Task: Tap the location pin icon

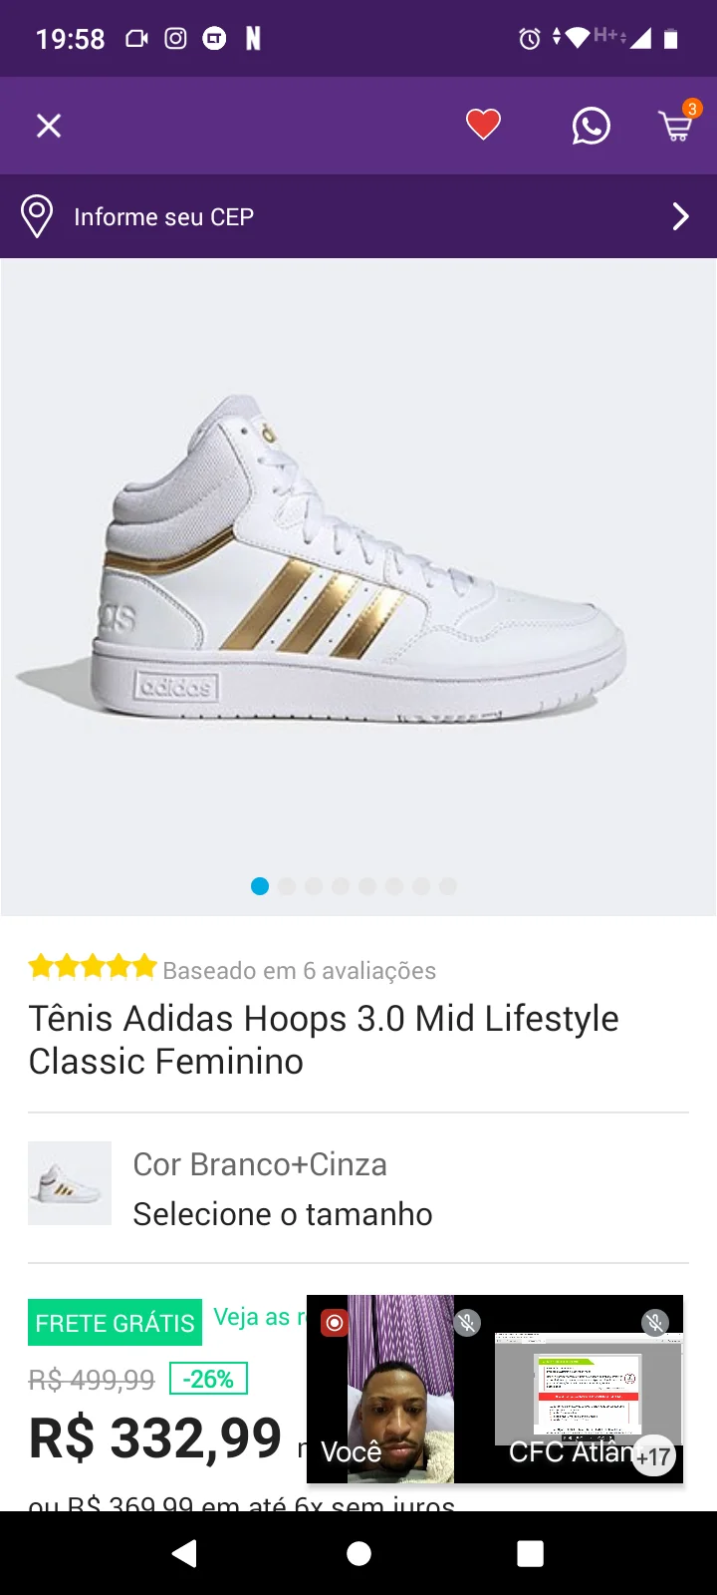Action: 37,216
